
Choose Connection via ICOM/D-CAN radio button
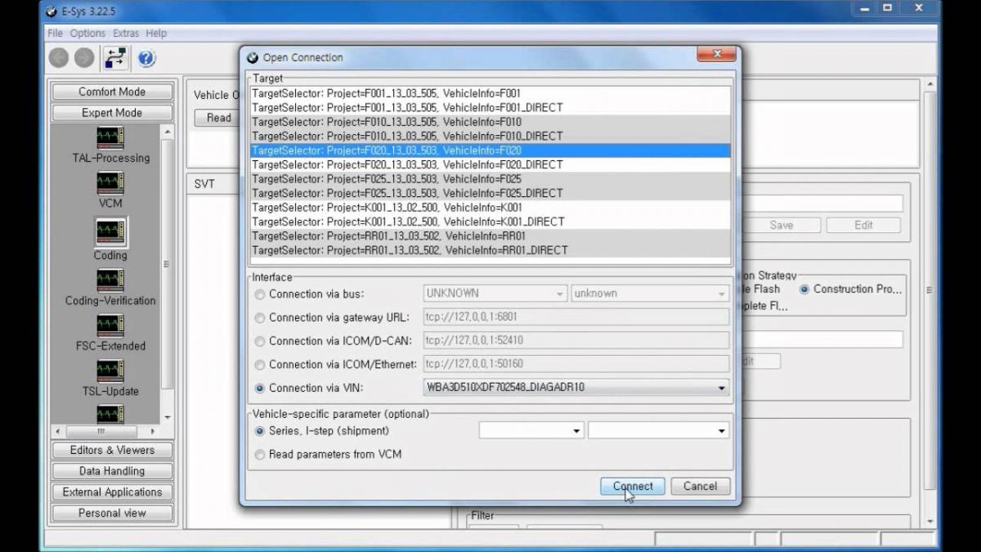pyautogui.click(x=260, y=341)
